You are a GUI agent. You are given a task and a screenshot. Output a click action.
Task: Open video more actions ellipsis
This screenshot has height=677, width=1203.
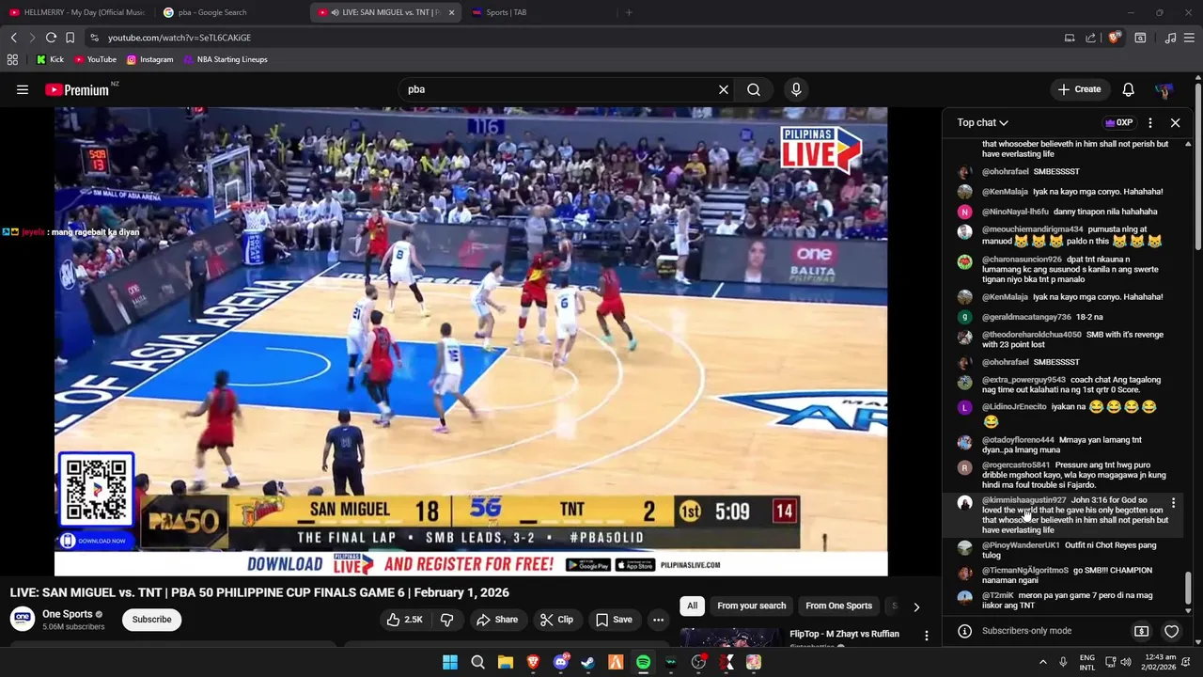(658, 619)
